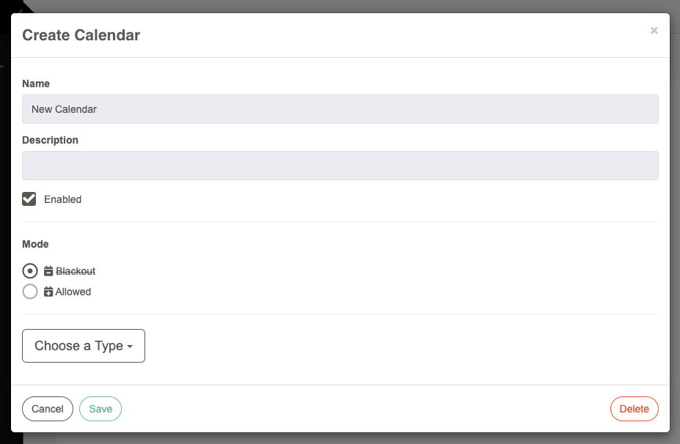This screenshot has width=680, height=444.
Task: Click the strikethrough Blackout label
Action: 76,271
